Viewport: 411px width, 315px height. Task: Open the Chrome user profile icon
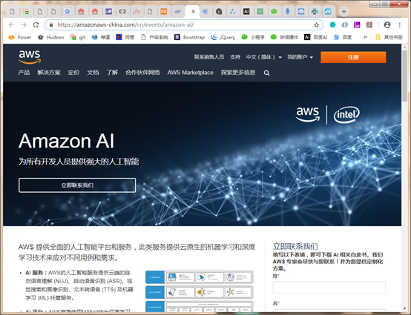point(387,25)
